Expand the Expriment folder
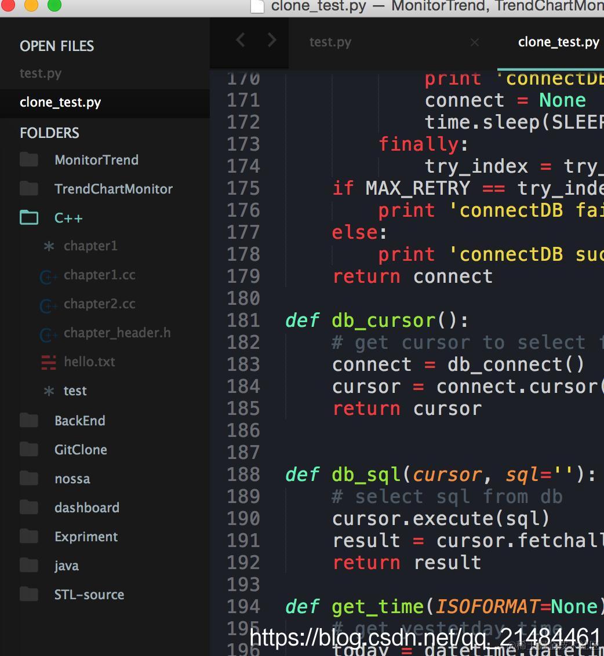Viewport: 604px width, 656px height. pyautogui.click(x=86, y=537)
